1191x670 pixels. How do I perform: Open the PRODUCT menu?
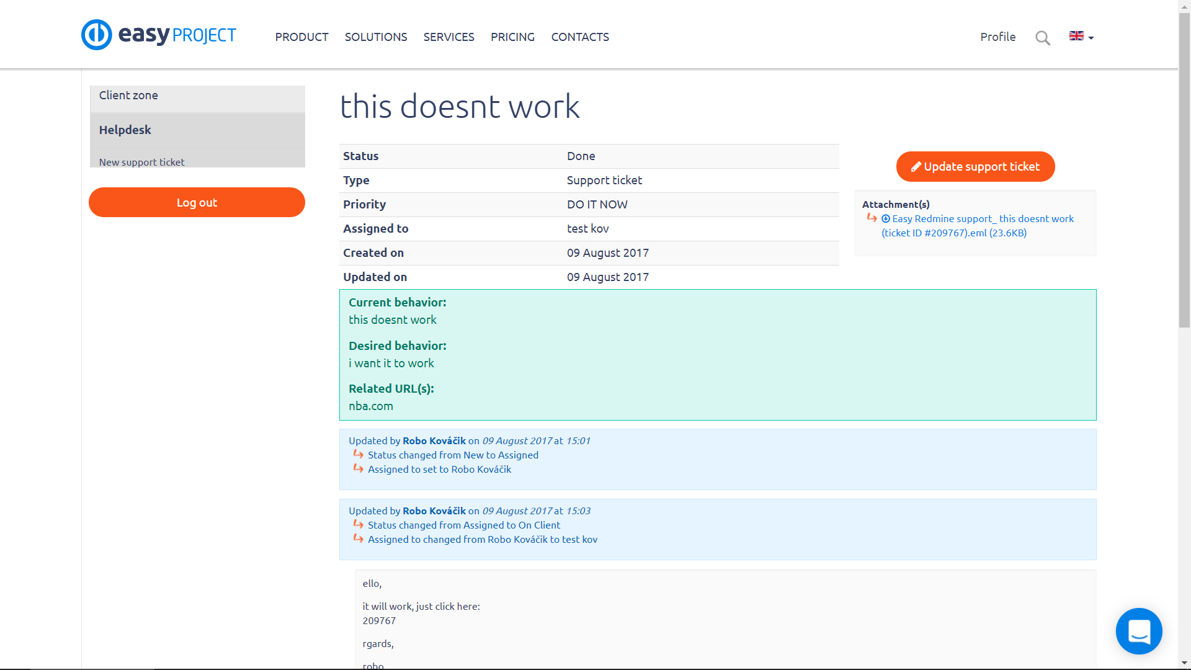[x=301, y=37]
